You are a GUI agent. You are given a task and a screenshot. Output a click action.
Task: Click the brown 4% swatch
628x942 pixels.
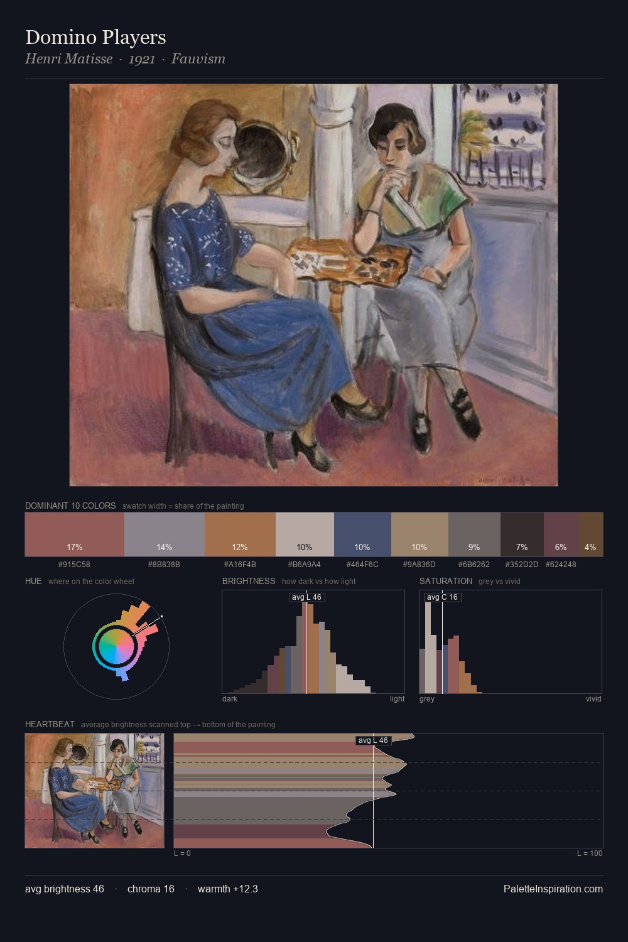(x=591, y=534)
